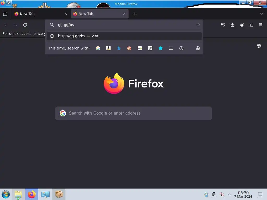The width and height of the screenshot is (267, 200).
Task: Select the second New Tab
Action: [x=100, y=14]
